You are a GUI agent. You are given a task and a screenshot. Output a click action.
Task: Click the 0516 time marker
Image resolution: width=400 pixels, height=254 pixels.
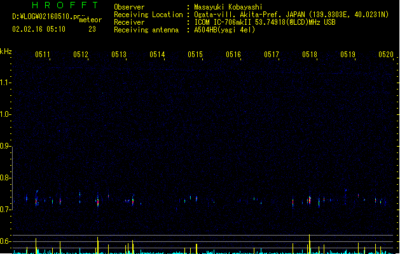coord(233,55)
